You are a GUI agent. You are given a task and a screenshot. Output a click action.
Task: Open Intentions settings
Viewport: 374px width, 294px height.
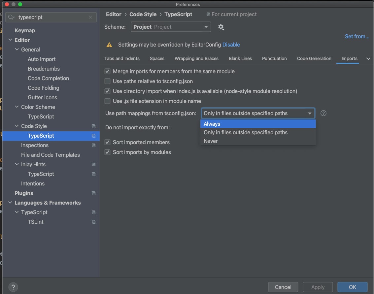click(x=33, y=183)
